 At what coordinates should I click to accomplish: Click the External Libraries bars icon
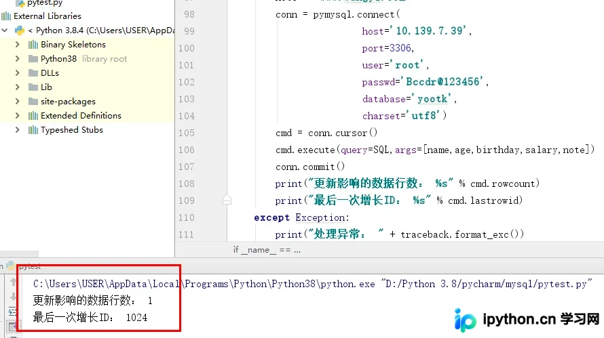pos(6,16)
